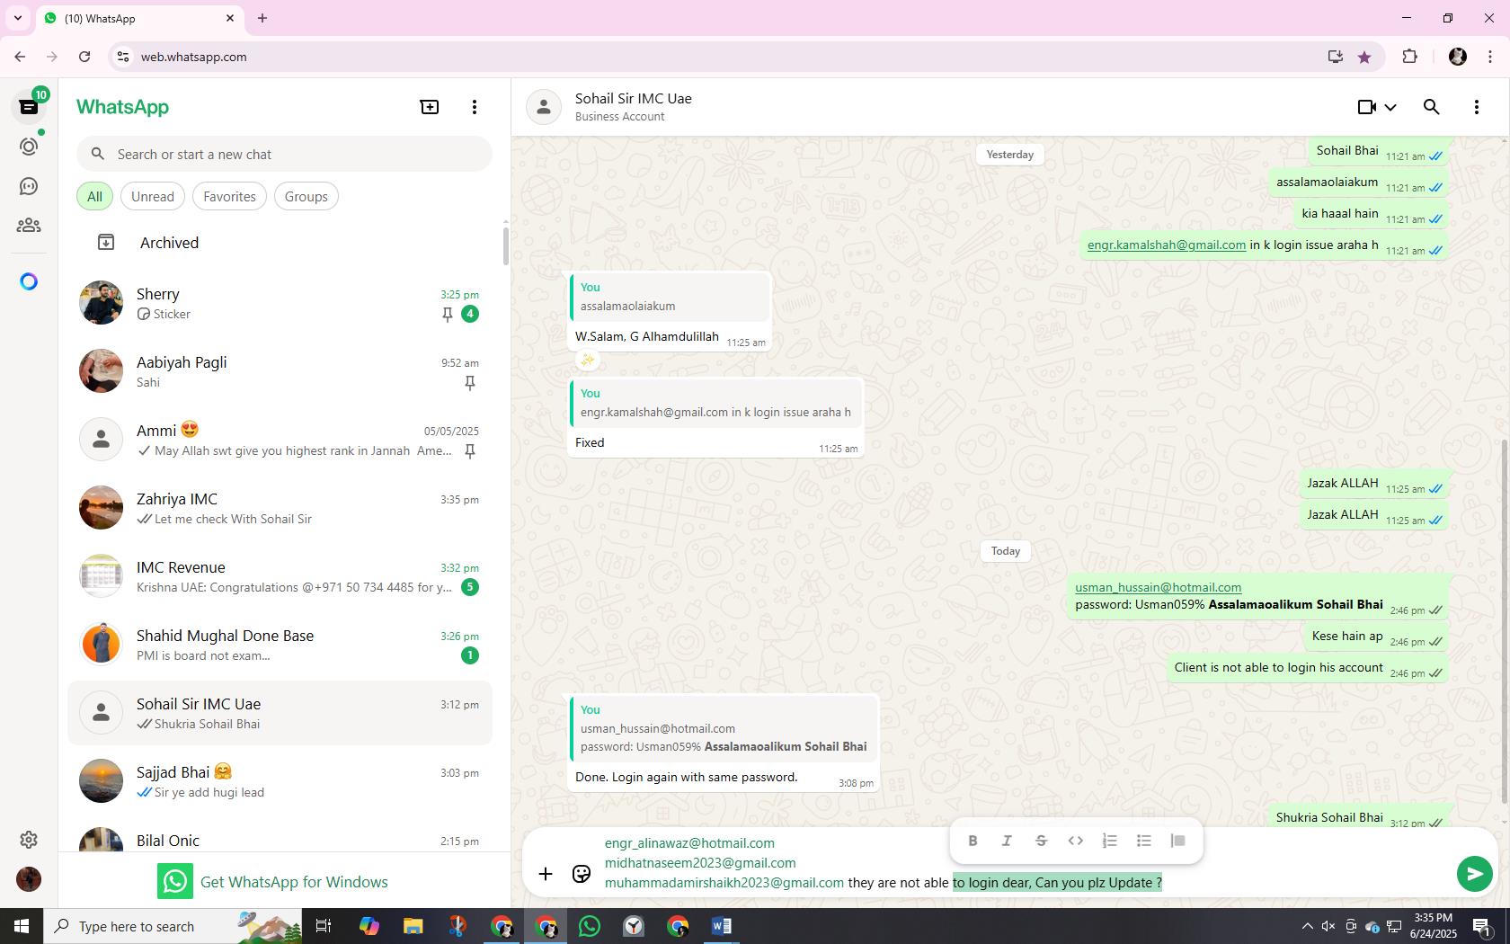Open the chat list menu (three dots)
The width and height of the screenshot is (1510, 944).
[x=475, y=107]
